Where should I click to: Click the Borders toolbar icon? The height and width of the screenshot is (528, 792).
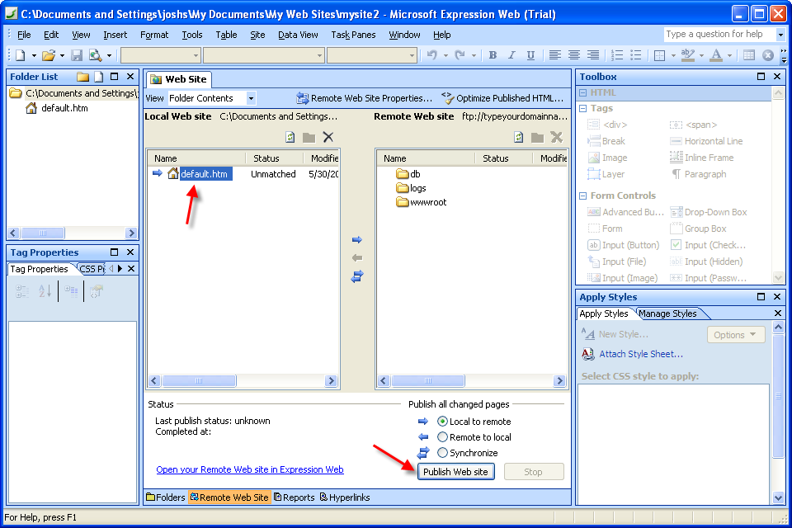pos(660,55)
